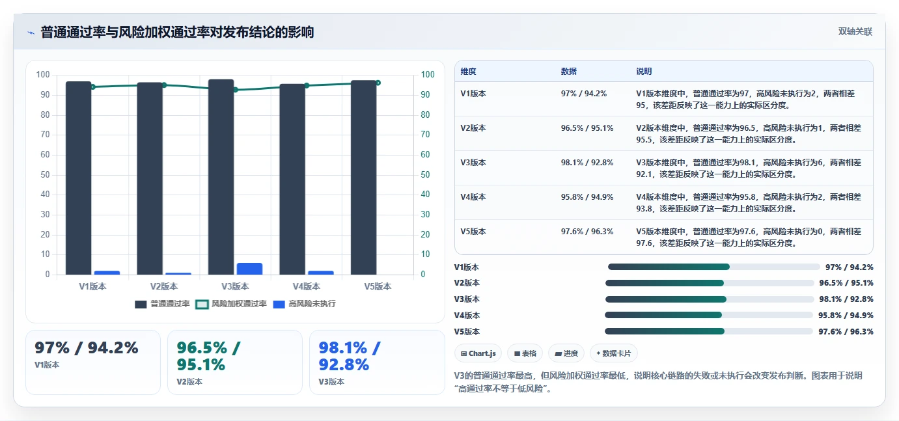899x421 pixels.
Task: Click the V2版本 progress bar
Action: [x=710, y=283]
